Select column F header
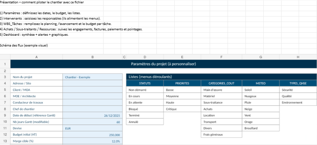Viewport: 317px width, 145px height. (x=221, y=57)
